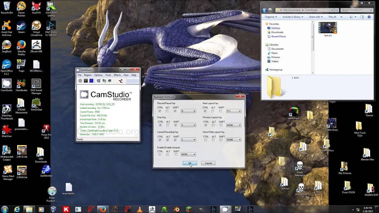
Task: Open the CamStudio File menu
Action: click(80, 75)
